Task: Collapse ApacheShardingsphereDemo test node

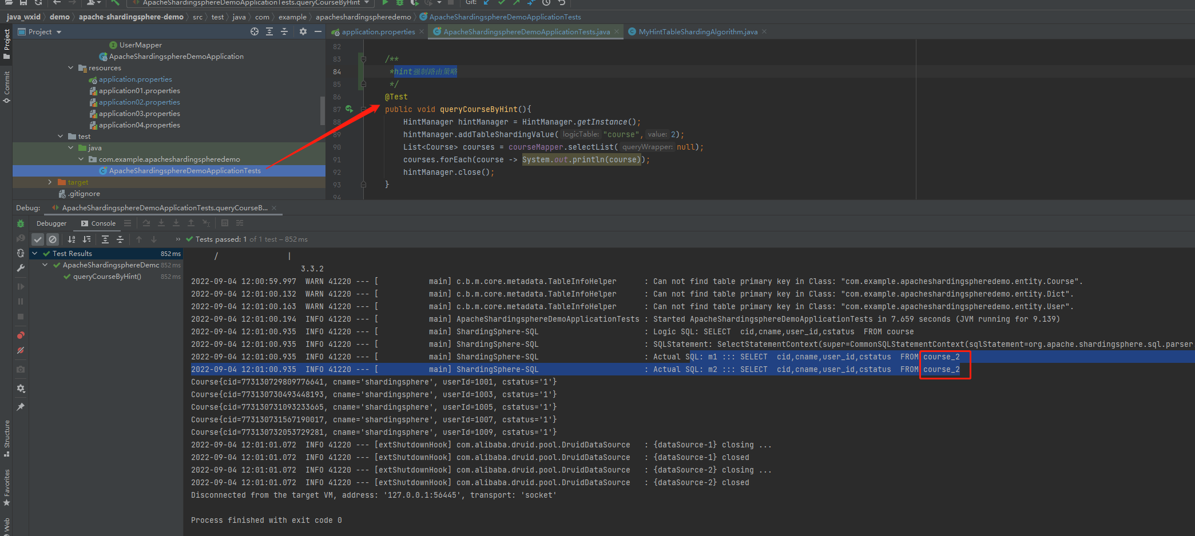Action: coord(45,265)
